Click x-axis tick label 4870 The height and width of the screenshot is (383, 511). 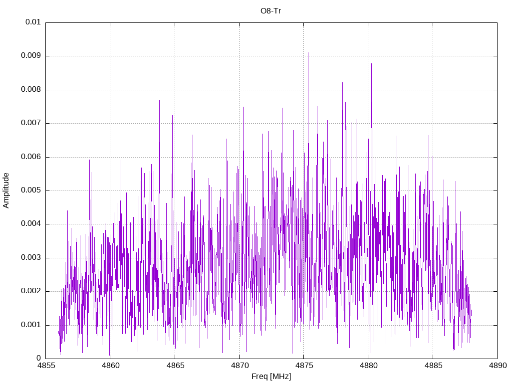pos(240,366)
